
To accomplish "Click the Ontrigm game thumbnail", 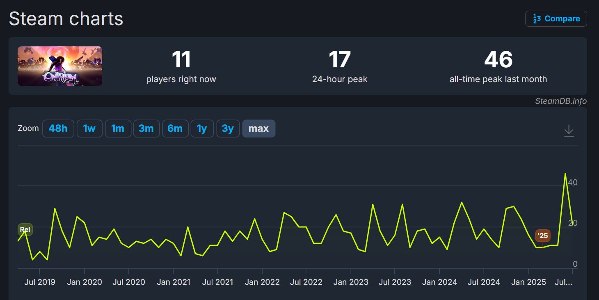I will (60, 66).
